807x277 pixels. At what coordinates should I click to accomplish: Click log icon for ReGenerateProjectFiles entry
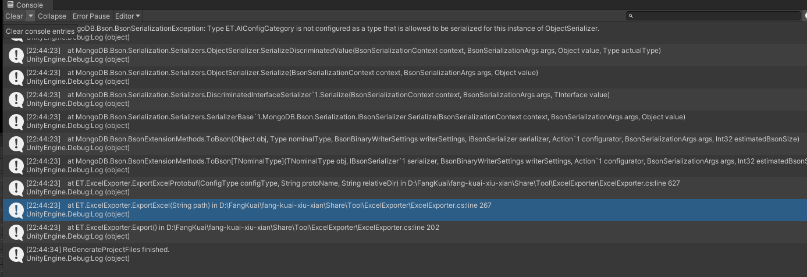coord(16,254)
